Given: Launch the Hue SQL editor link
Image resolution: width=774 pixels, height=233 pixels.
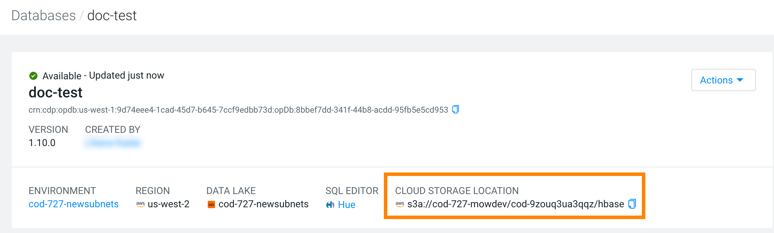Looking at the screenshot, I should [x=347, y=205].
